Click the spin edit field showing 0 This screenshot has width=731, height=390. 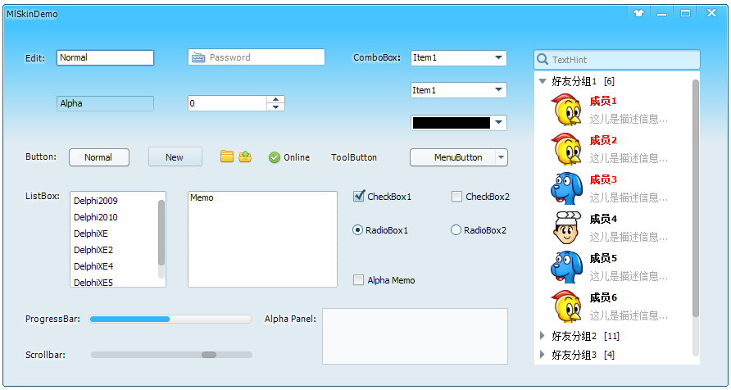(x=228, y=103)
